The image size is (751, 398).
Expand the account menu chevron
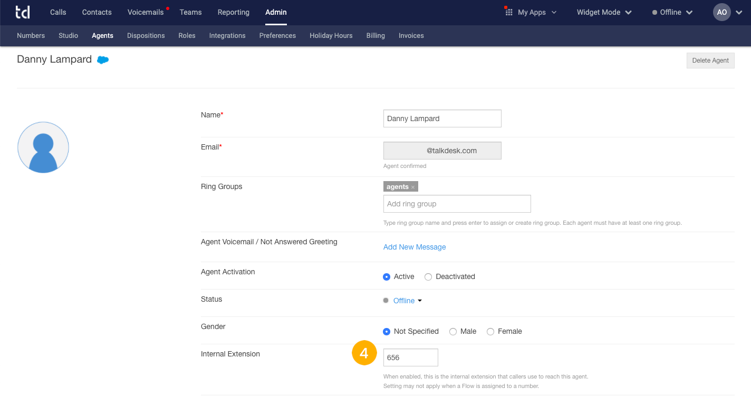[738, 13]
